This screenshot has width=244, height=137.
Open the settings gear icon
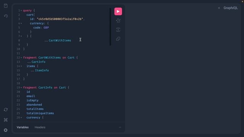click(6, 130)
